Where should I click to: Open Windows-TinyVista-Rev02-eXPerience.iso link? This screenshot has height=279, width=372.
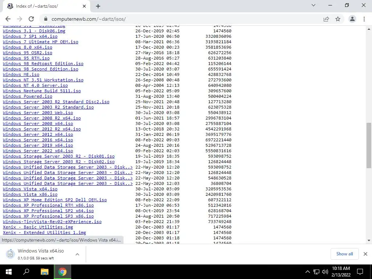[52, 222]
